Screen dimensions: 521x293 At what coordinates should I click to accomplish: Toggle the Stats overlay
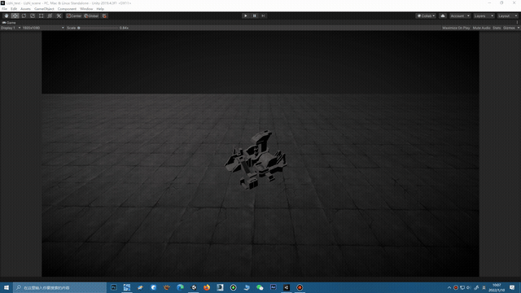tap(497, 28)
